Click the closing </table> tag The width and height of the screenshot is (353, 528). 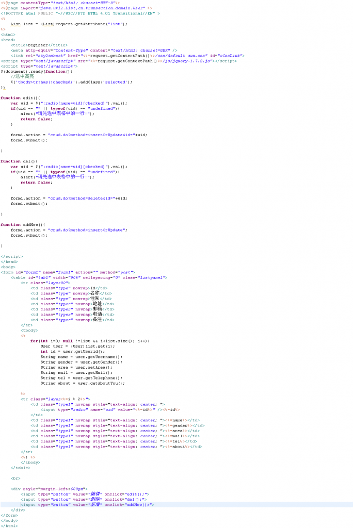point(21,468)
